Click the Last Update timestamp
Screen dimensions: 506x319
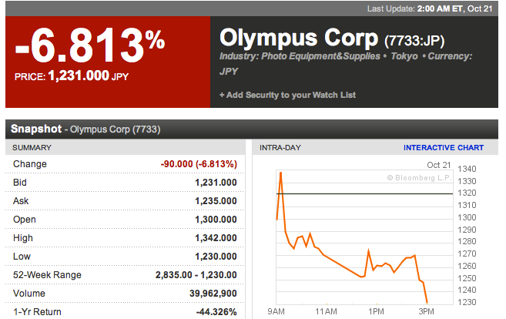pos(430,8)
